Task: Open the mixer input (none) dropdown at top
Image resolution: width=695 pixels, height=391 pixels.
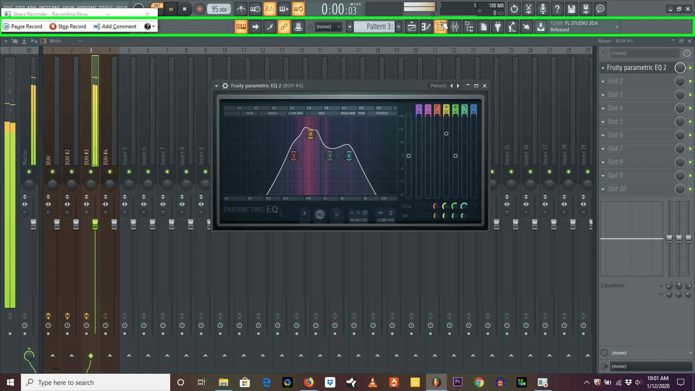Action: (x=645, y=53)
